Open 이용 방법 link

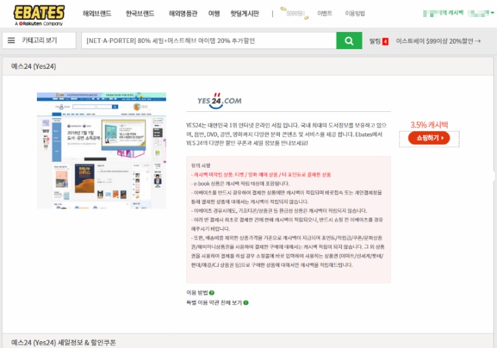[x=197, y=293]
